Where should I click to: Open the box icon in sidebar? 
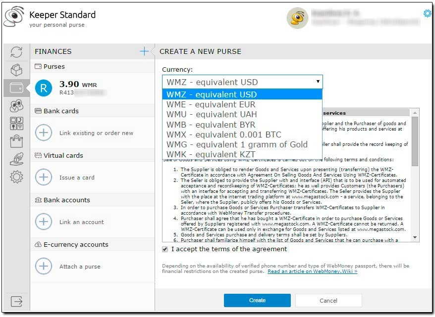coord(16,70)
